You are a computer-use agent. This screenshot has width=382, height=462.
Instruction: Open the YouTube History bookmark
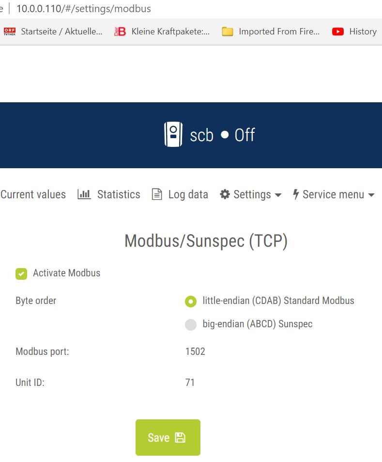coord(354,32)
